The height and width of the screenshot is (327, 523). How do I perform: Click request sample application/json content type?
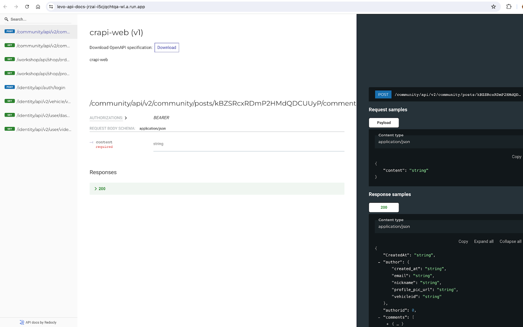pos(394,142)
